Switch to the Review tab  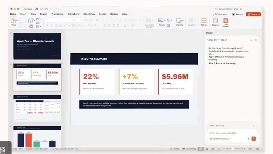pyautogui.click(x=114, y=14)
